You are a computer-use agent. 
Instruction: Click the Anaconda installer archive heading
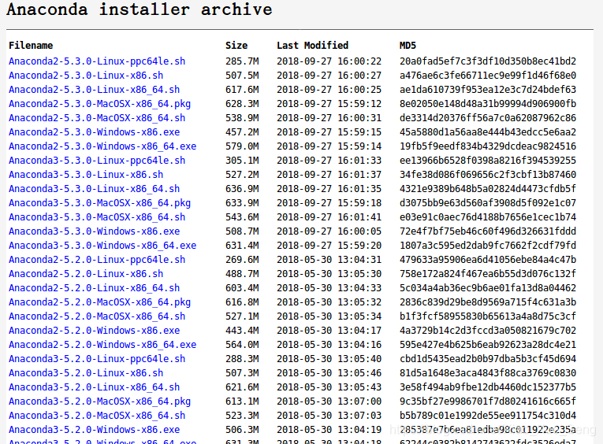tap(140, 9)
